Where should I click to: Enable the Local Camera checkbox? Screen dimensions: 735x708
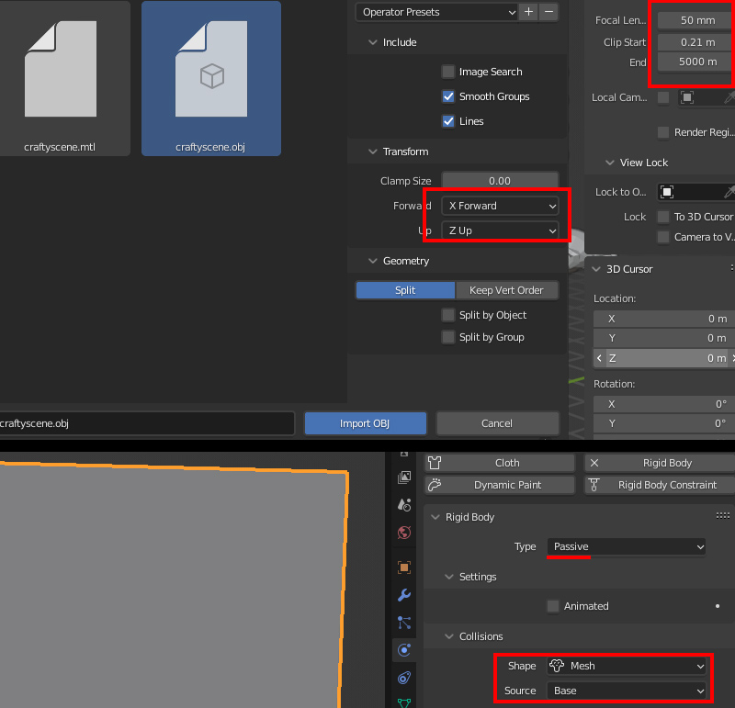tap(663, 97)
